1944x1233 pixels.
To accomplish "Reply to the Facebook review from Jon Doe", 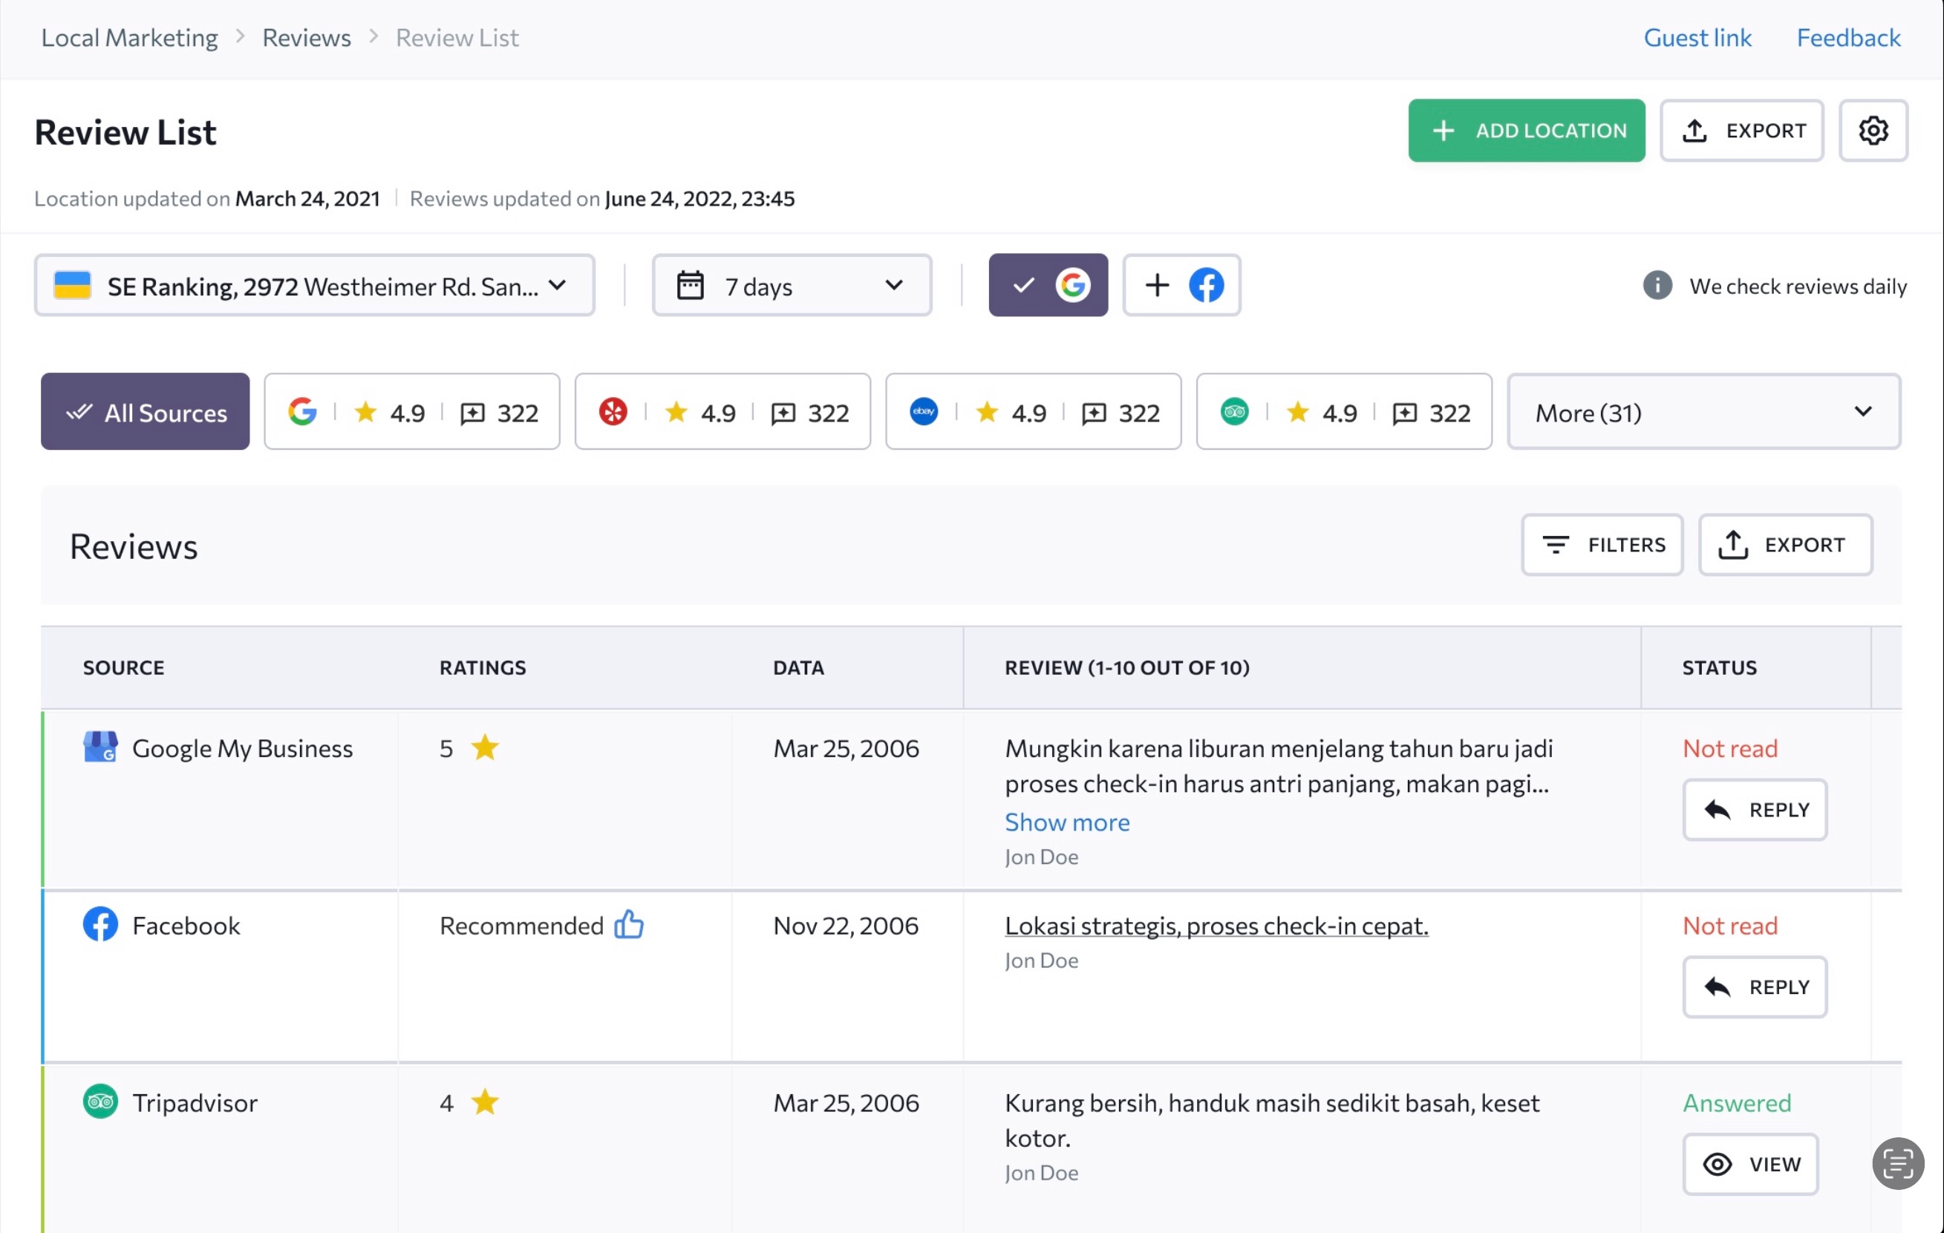I will [1755, 986].
